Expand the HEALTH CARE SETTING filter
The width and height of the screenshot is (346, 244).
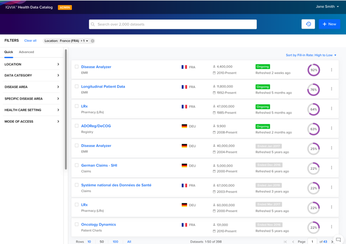pos(32,110)
